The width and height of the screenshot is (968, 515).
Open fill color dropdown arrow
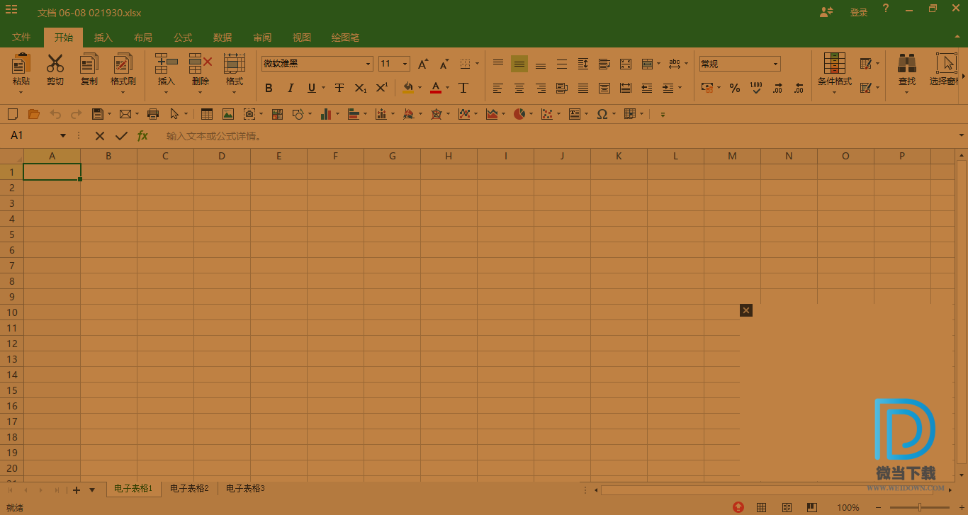point(420,88)
